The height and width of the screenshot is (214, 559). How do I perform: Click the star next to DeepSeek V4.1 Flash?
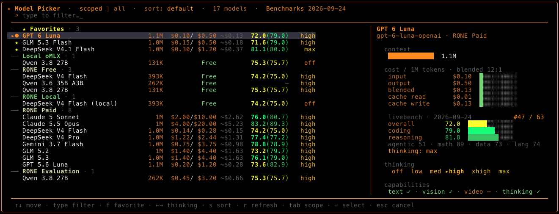(x=17, y=49)
